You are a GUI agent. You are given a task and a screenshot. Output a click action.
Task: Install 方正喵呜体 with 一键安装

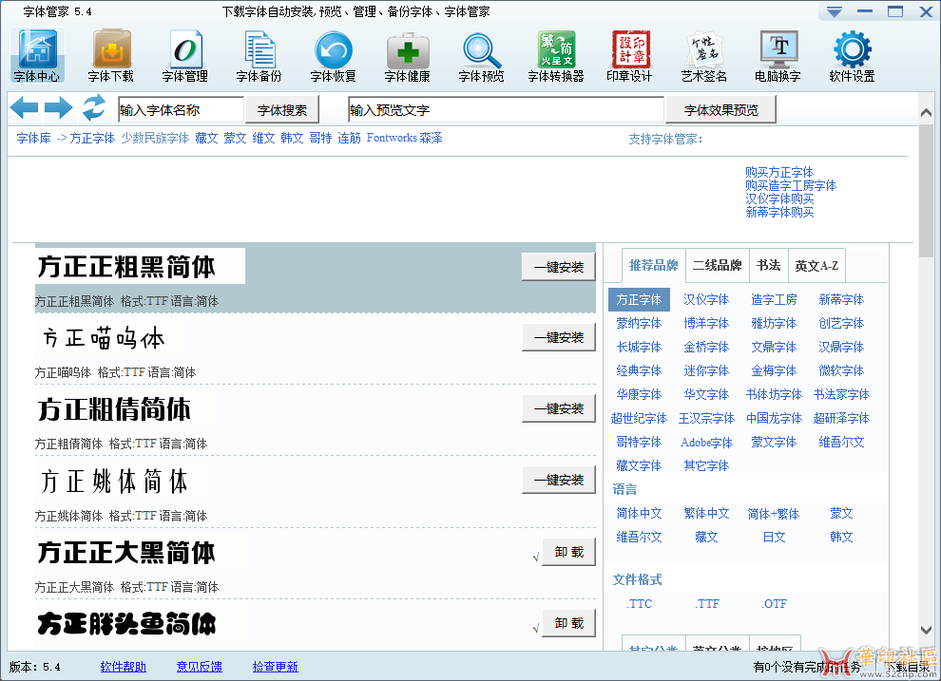[559, 337]
